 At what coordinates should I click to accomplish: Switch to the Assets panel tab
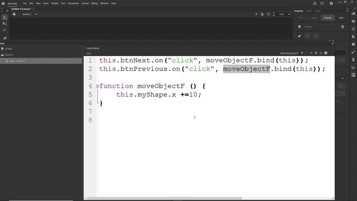click(x=317, y=11)
